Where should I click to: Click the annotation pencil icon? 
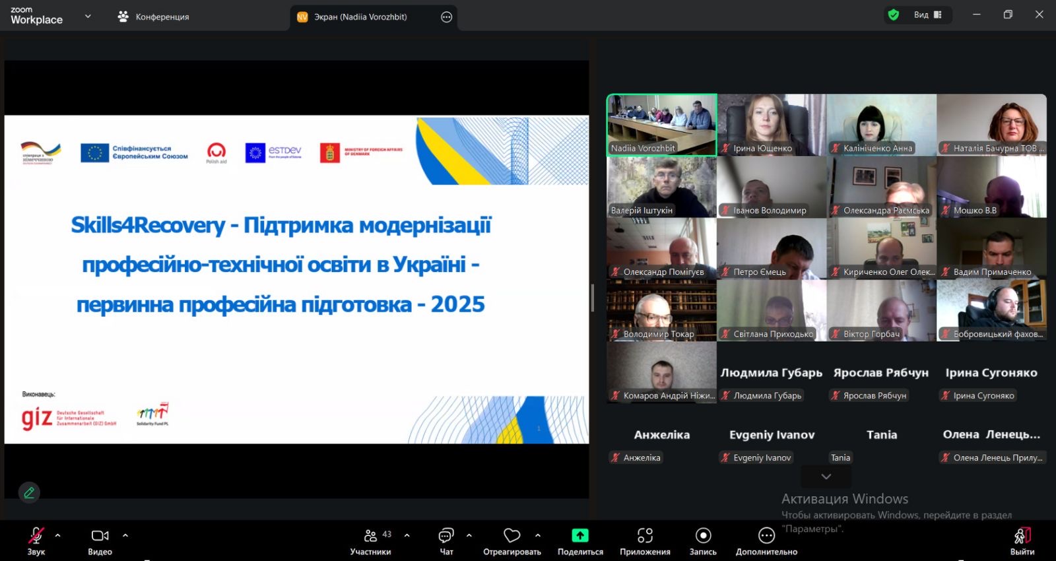pos(29,492)
